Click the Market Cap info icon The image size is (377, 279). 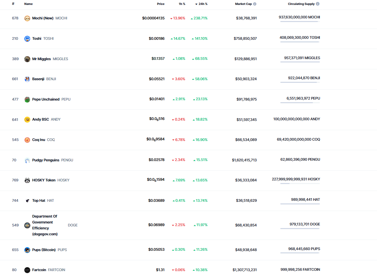click(255, 4)
